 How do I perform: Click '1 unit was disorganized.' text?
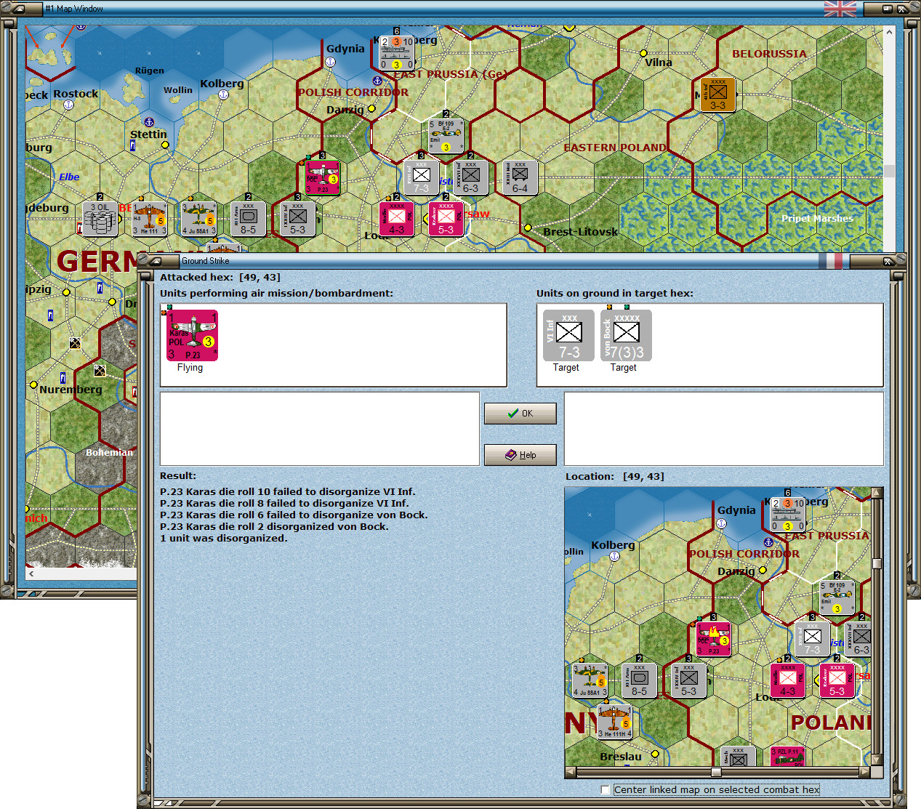[224, 538]
